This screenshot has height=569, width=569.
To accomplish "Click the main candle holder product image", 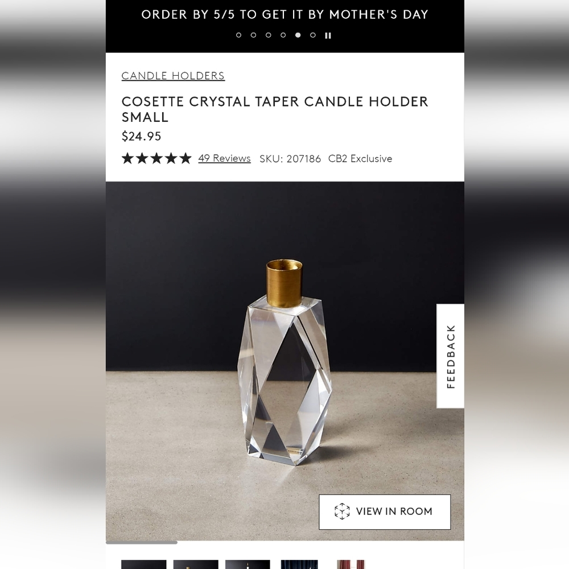I will pos(285,361).
